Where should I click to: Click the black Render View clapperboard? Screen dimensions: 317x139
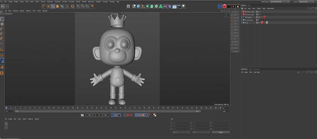click(229, 6)
